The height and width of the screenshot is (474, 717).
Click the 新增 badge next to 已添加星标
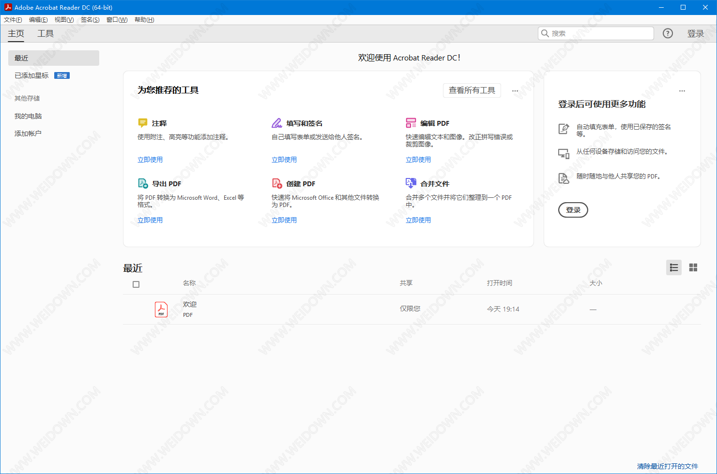click(x=62, y=75)
